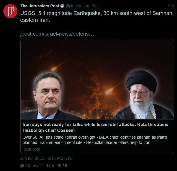This screenshot has width=177, height=171.
Task: Follow the jpost.com/israel-news link
Action: (57, 34)
